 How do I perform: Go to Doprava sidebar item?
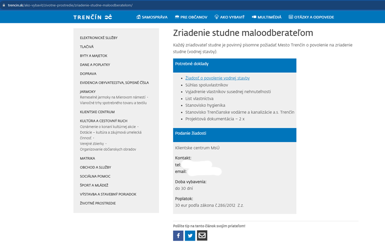88,74
